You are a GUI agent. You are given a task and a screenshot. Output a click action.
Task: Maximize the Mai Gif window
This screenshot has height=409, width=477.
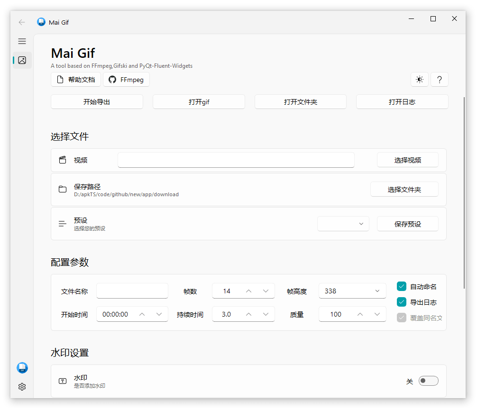click(433, 19)
